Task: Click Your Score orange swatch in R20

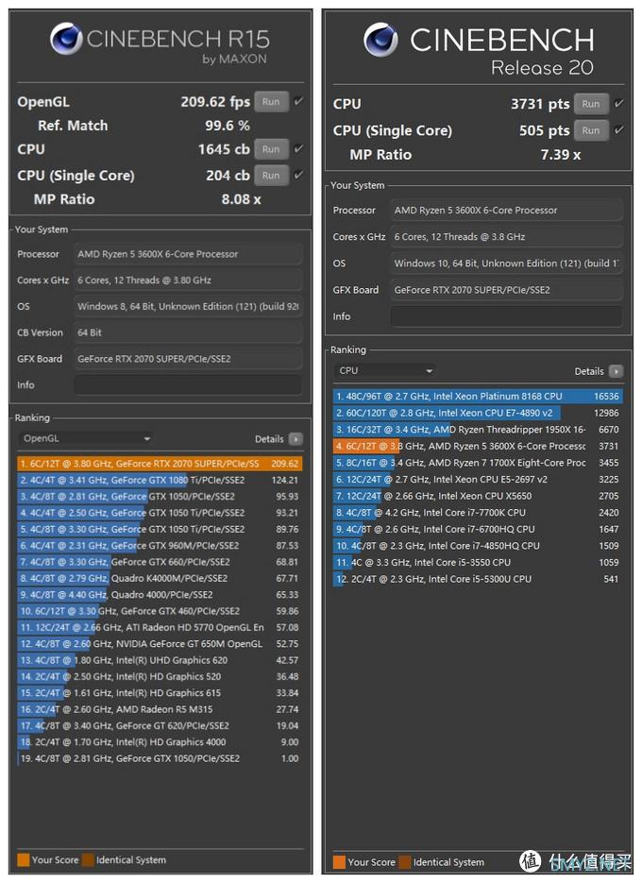Action: point(339,862)
